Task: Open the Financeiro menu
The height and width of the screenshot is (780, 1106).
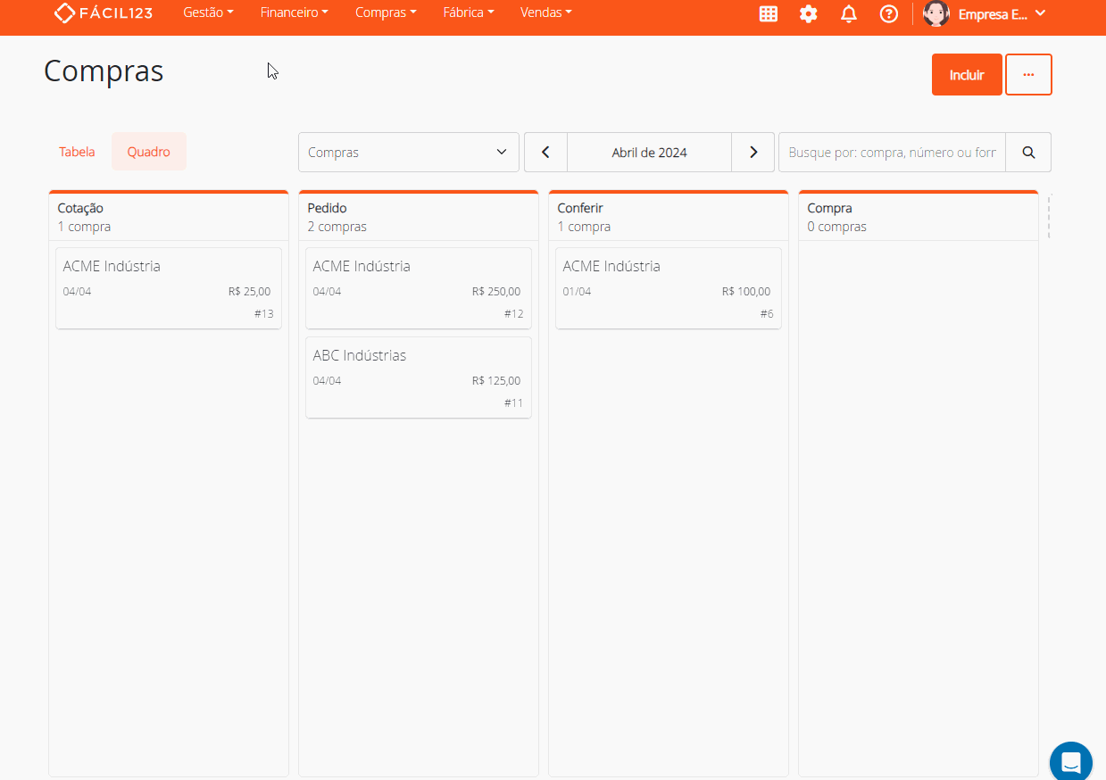Action: (294, 13)
